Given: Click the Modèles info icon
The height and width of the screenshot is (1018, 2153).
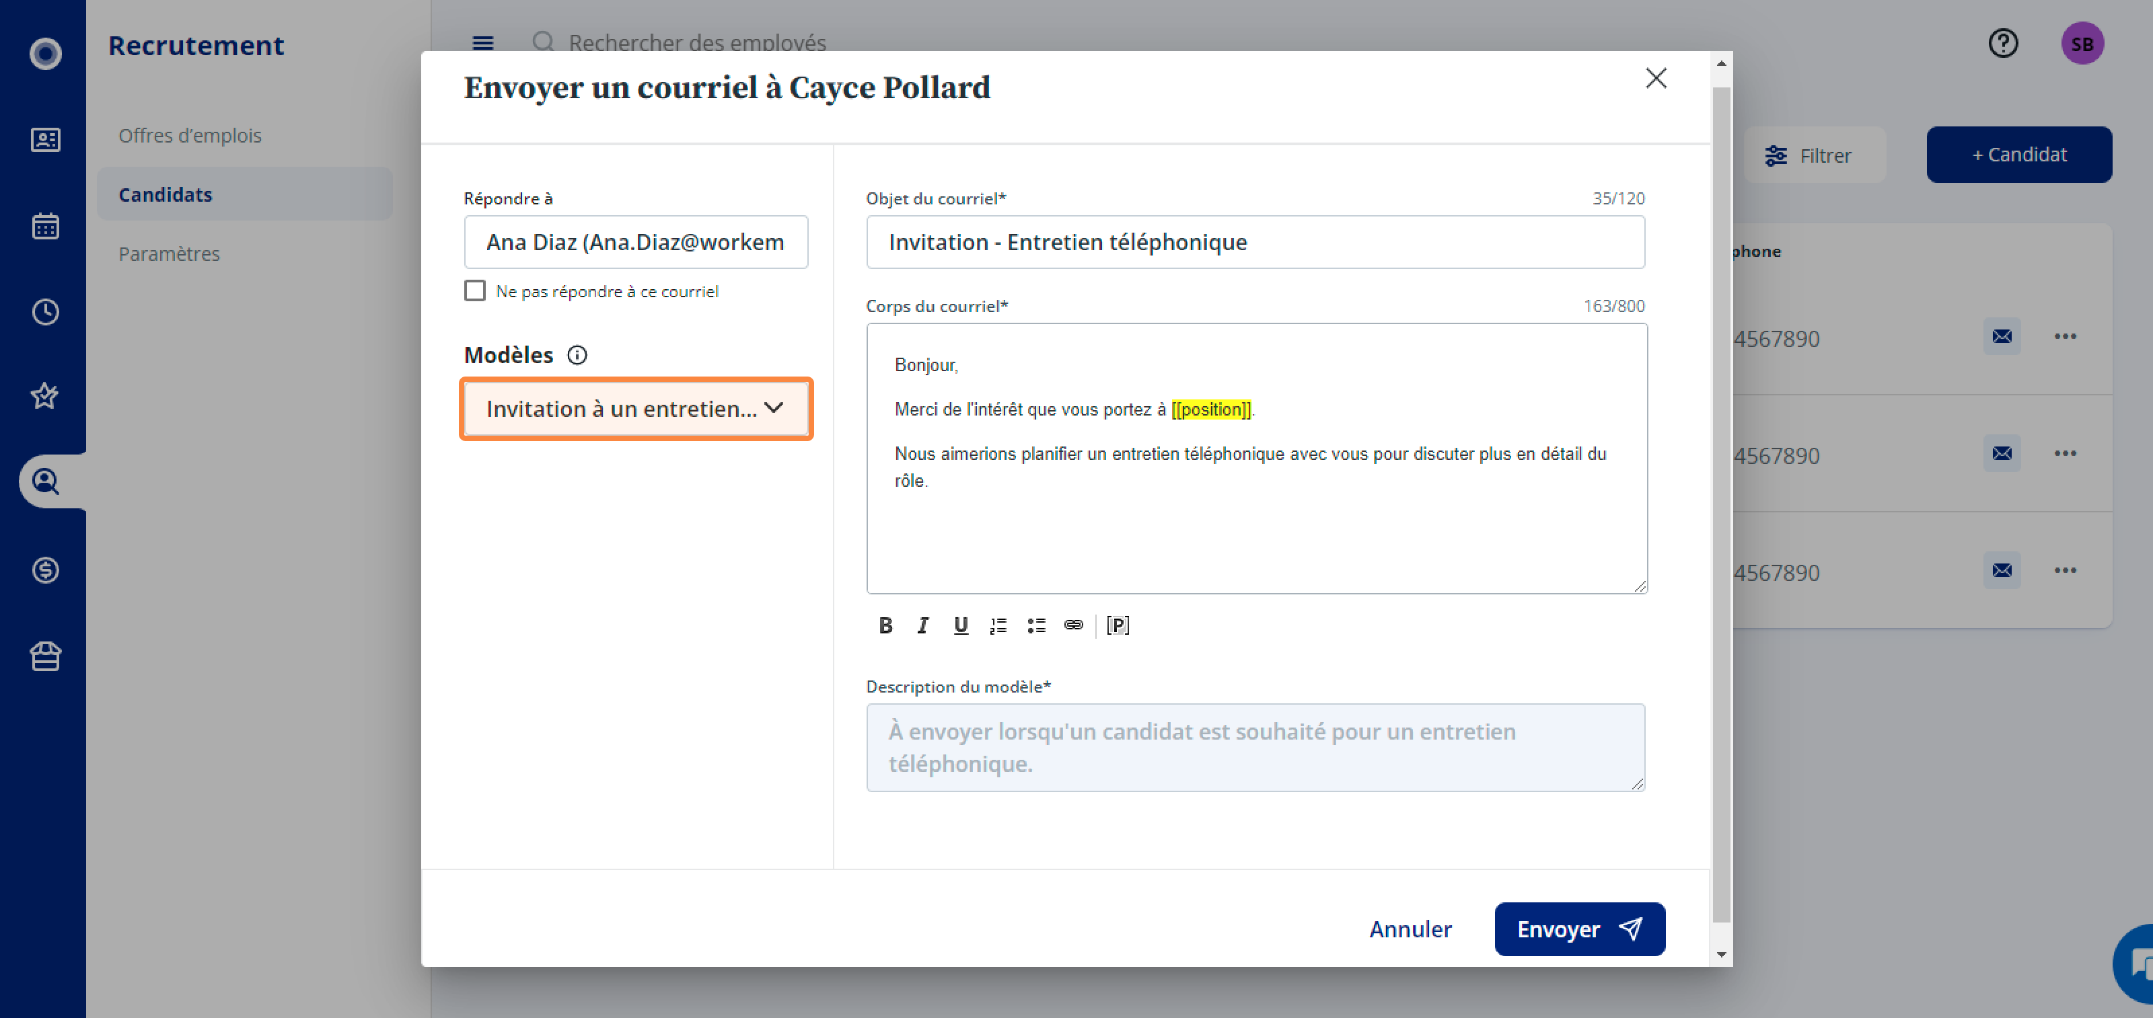Looking at the screenshot, I should click(x=577, y=355).
